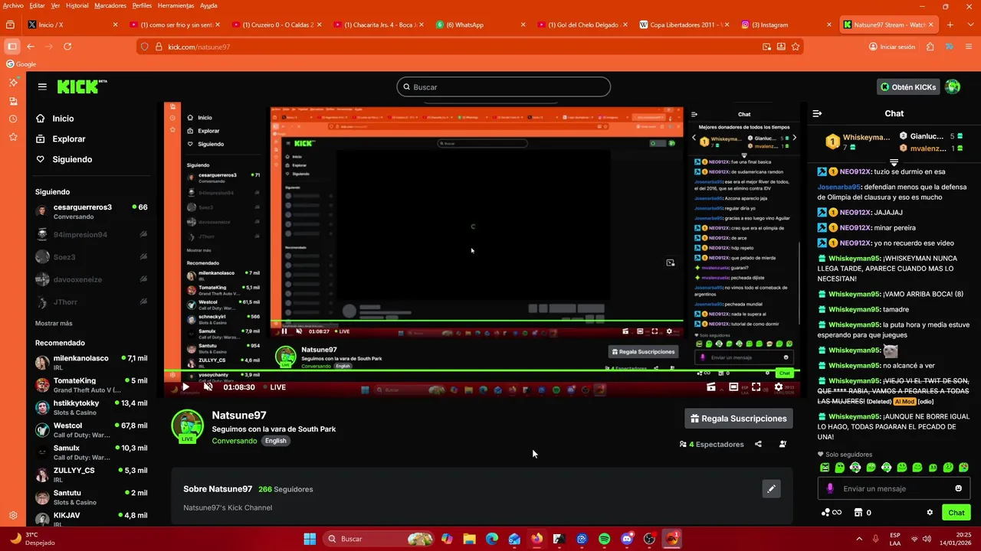Expand the top donors leaderboard in chat
Viewport: 981px width, 551px height.
pyautogui.click(x=894, y=162)
